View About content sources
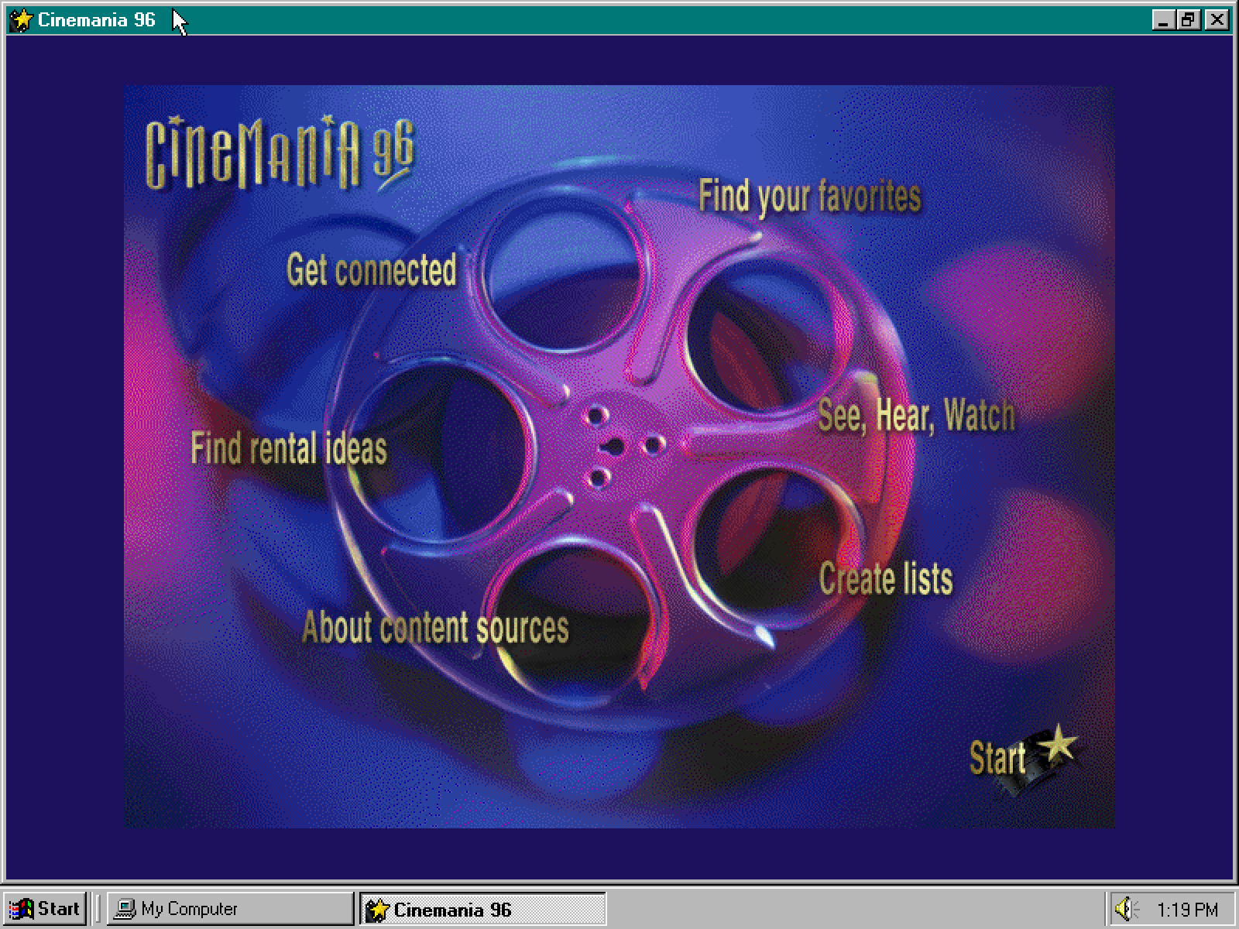The width and height of the screenshot is (1239, 929). point(435,627)
